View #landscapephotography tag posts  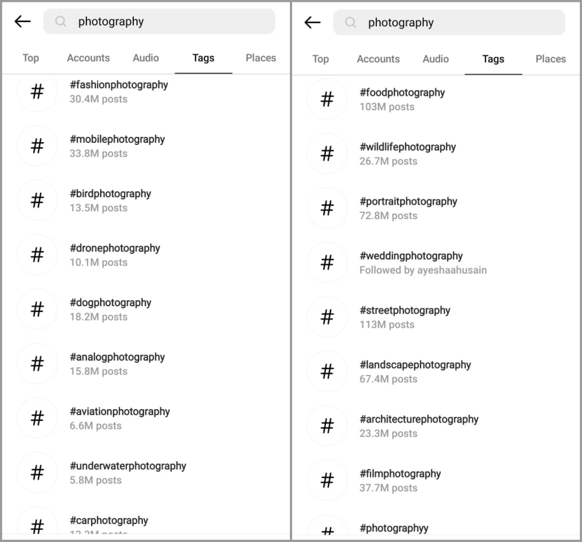click(x=415, y=371)
